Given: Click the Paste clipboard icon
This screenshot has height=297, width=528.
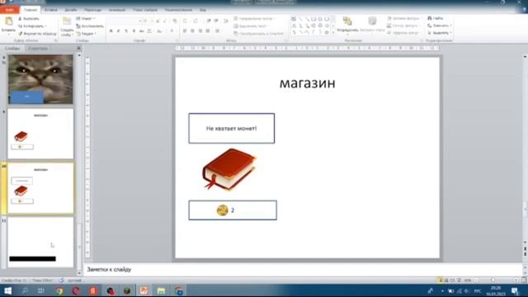Looking at the screenshot, I should 8,21.
